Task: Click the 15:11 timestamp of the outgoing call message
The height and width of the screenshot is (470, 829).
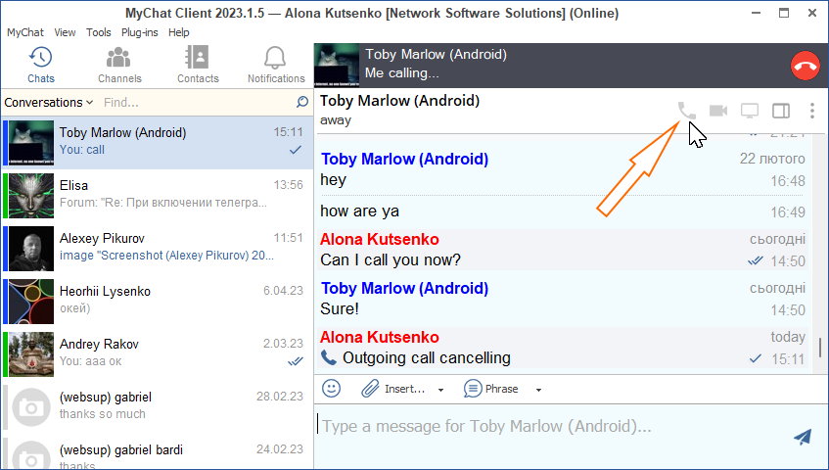Action: click(788, 359)
